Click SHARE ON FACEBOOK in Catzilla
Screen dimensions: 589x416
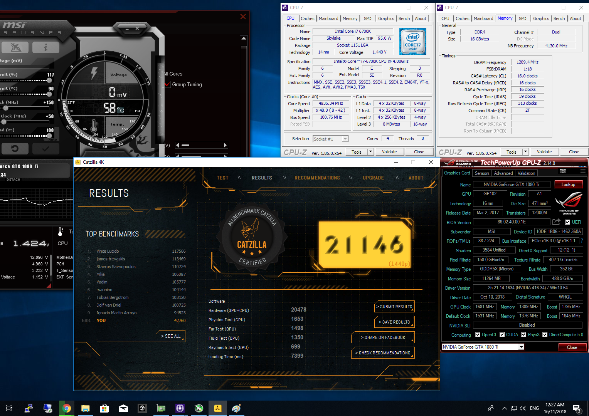(383, 337)
